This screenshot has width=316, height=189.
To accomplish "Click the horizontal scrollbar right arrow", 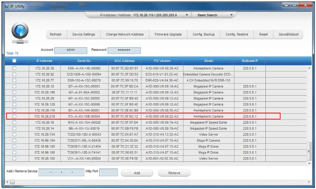I will coord(309,182).
